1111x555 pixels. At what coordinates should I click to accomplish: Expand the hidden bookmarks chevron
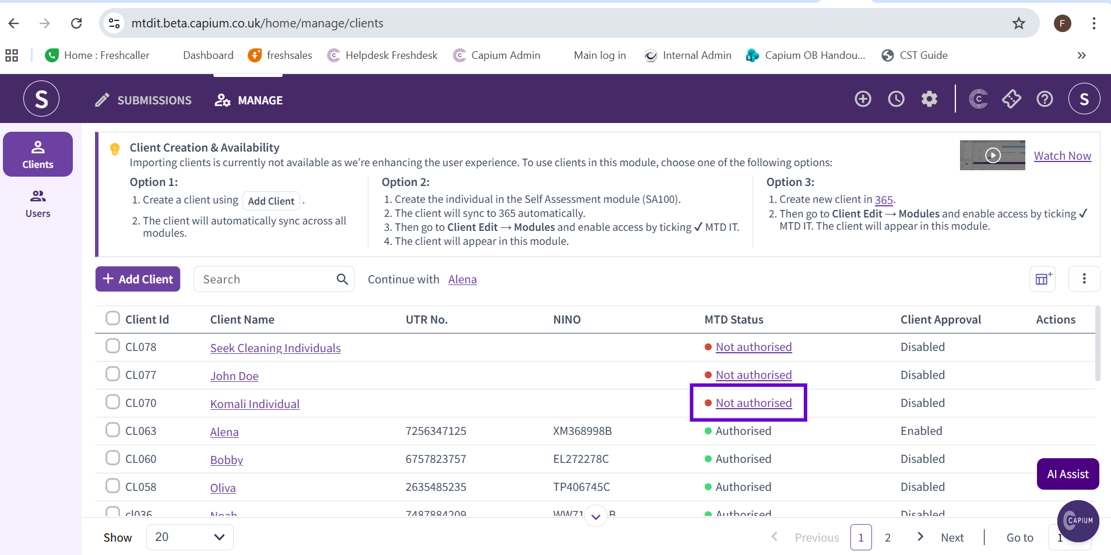[1082, 55]
